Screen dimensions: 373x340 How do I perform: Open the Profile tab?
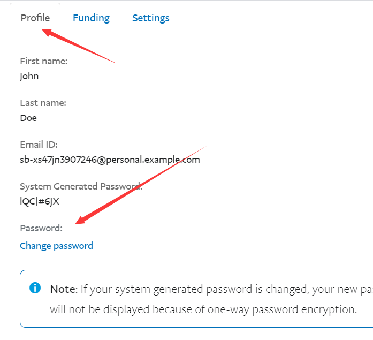[35, 18]
